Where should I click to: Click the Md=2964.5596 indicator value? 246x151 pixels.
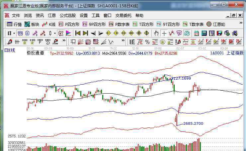[114, 53]
